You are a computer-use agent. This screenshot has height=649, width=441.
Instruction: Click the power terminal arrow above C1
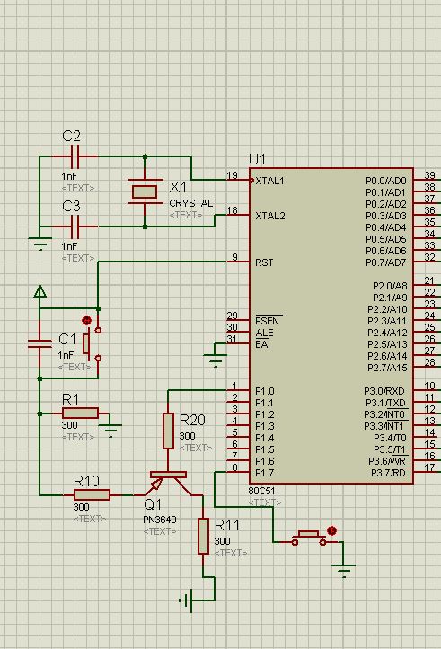(40, 291)
